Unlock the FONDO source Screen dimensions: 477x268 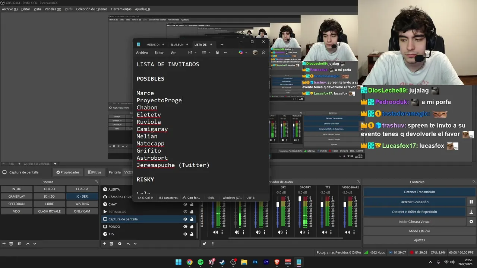192,227
